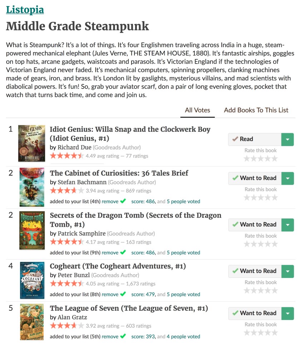Rate The Cabinet of Curiosities one star

point(247,197)
